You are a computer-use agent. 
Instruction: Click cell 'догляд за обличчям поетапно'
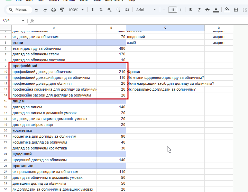pos(54,60)
